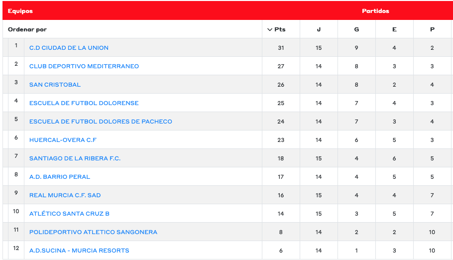Open Club Deportivo Mediterraneo team page

click(84, 66)
